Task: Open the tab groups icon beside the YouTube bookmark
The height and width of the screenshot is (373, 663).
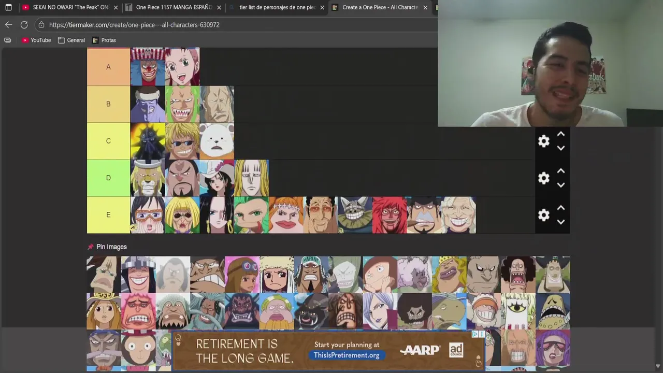Action: click(7, 40)
